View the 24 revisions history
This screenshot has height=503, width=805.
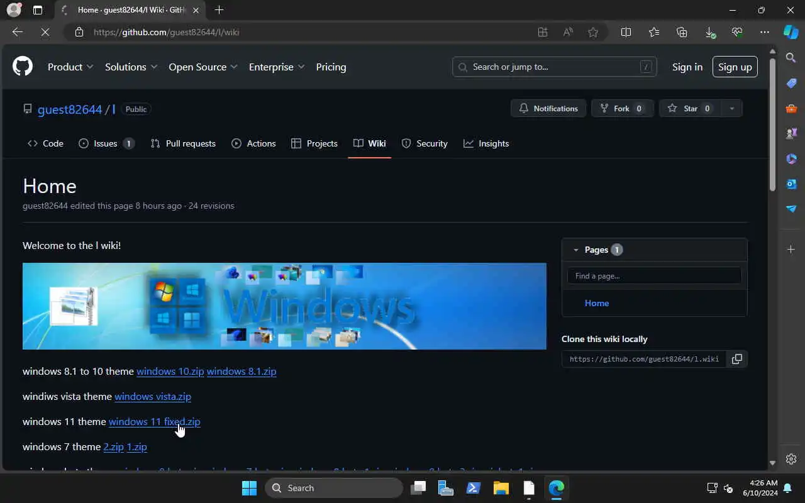[211, 206]
